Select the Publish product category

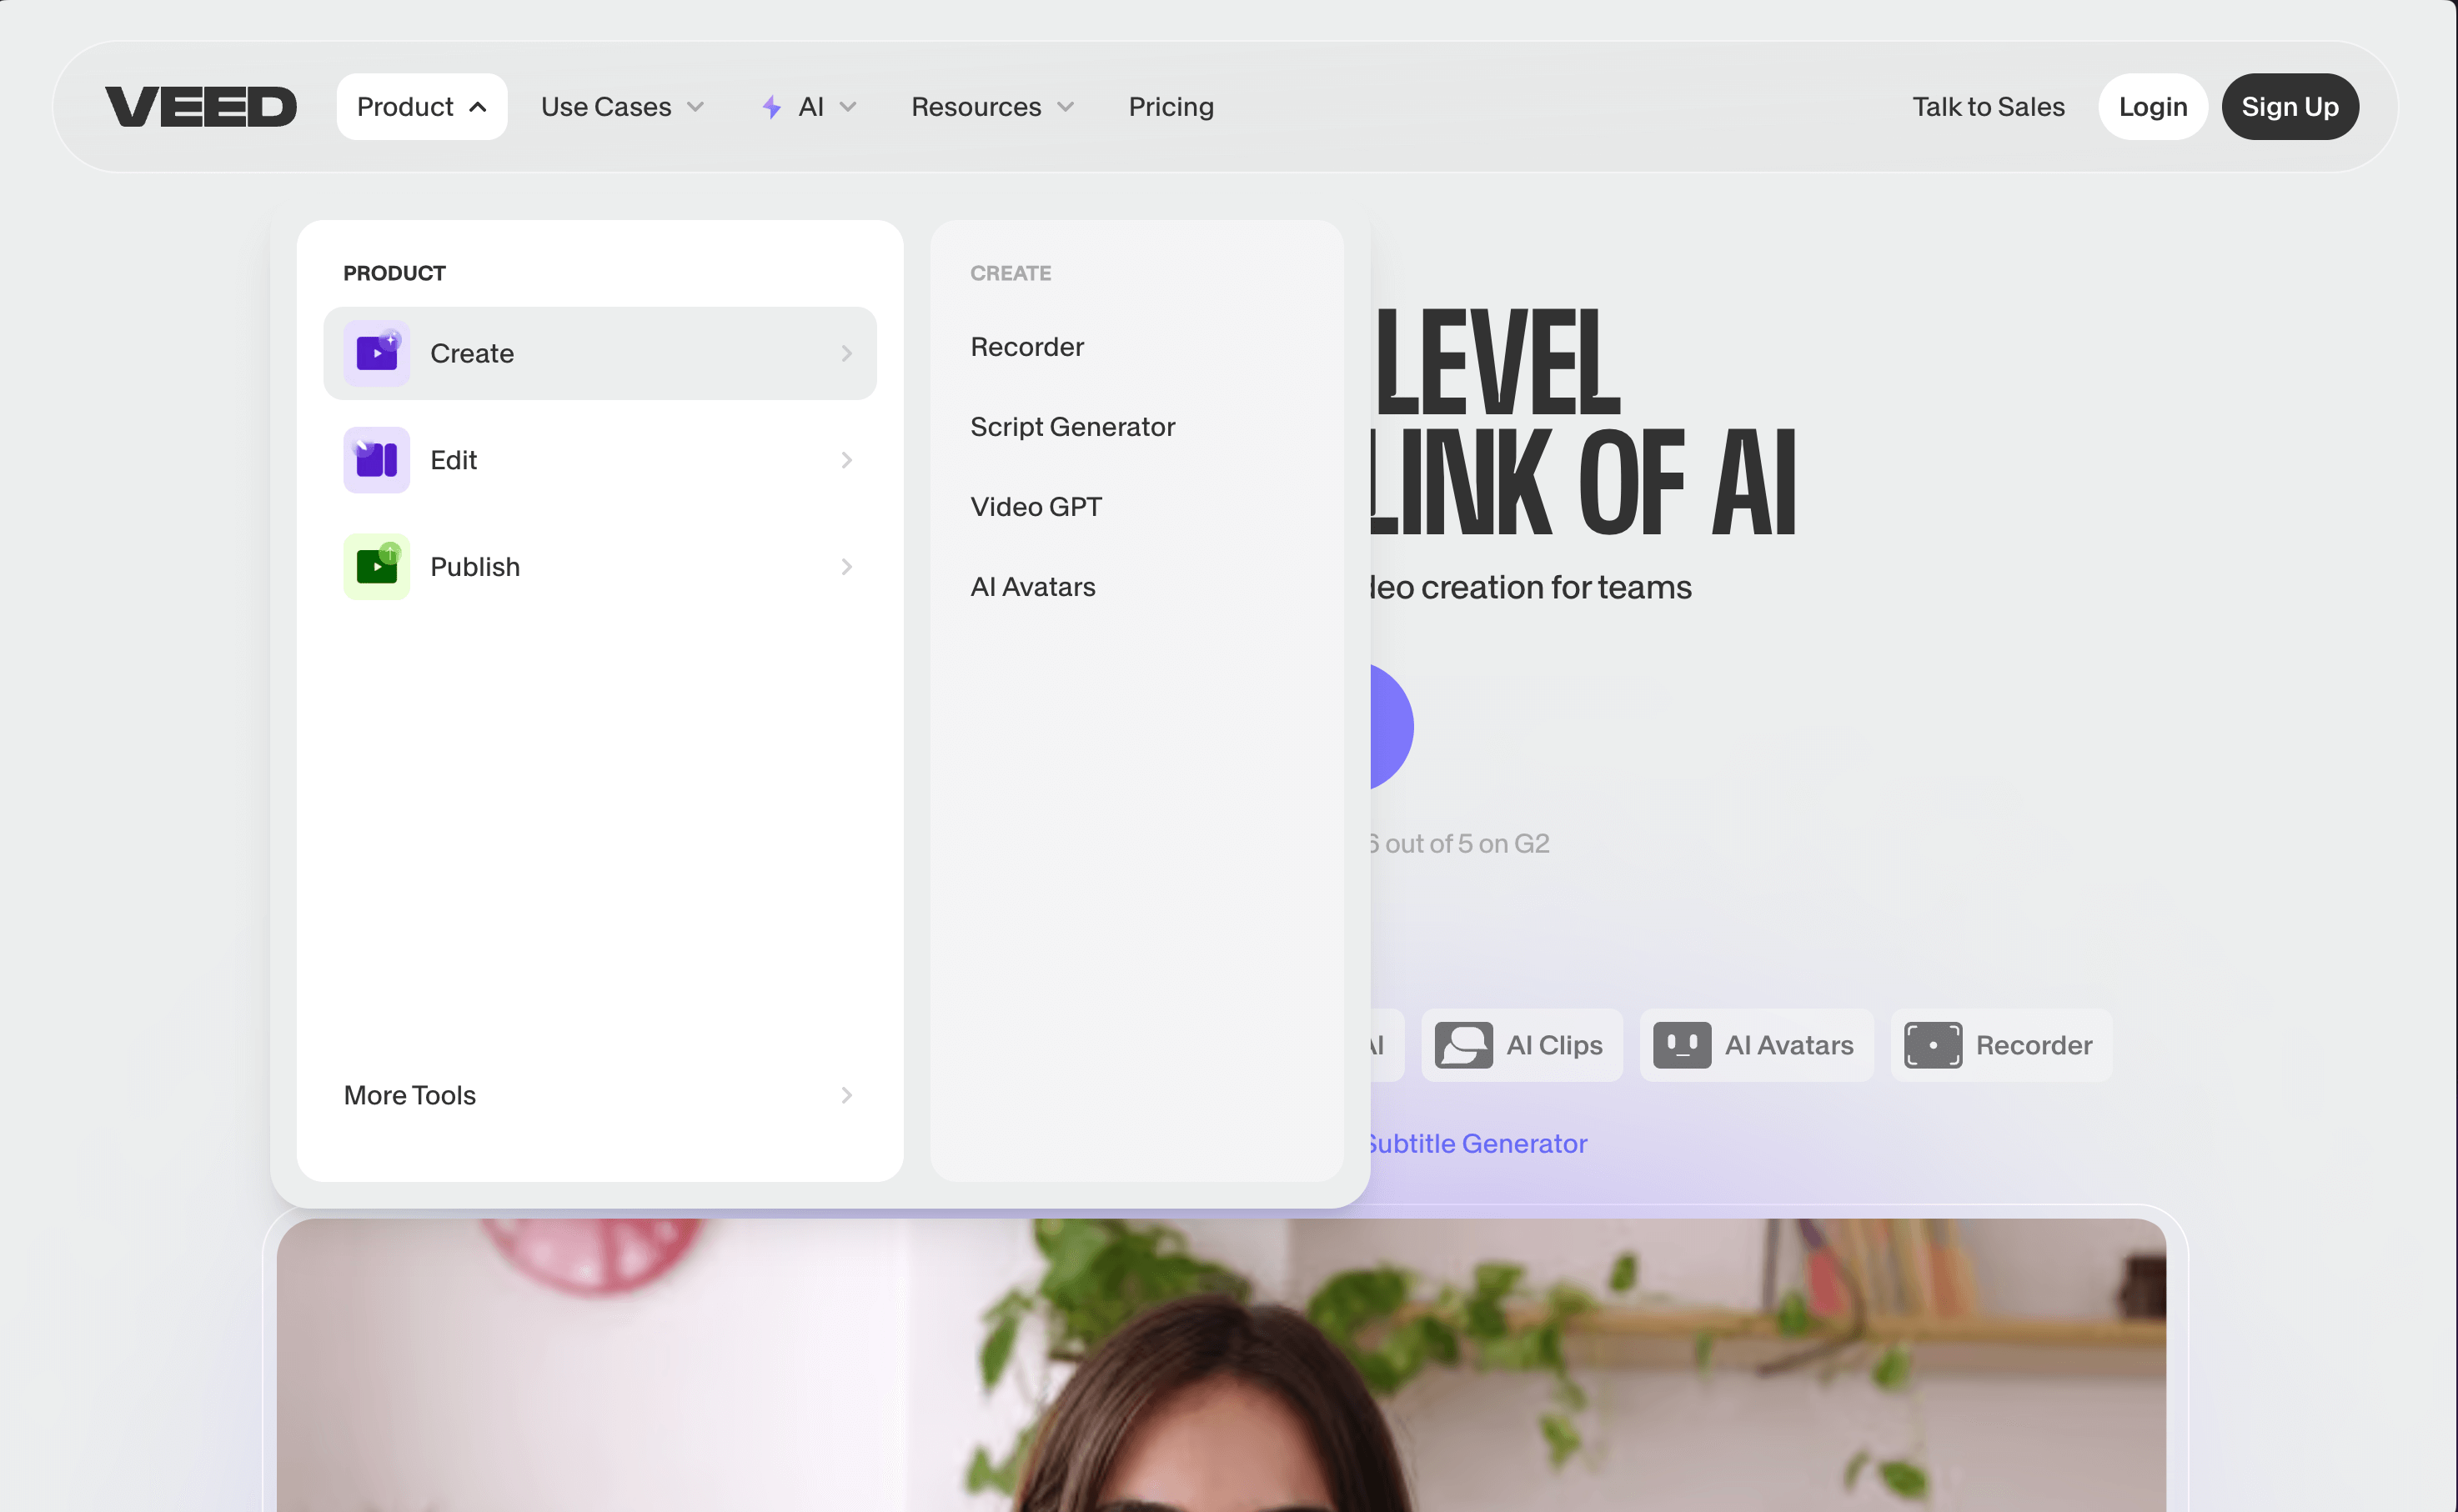(x=600, y=567)
